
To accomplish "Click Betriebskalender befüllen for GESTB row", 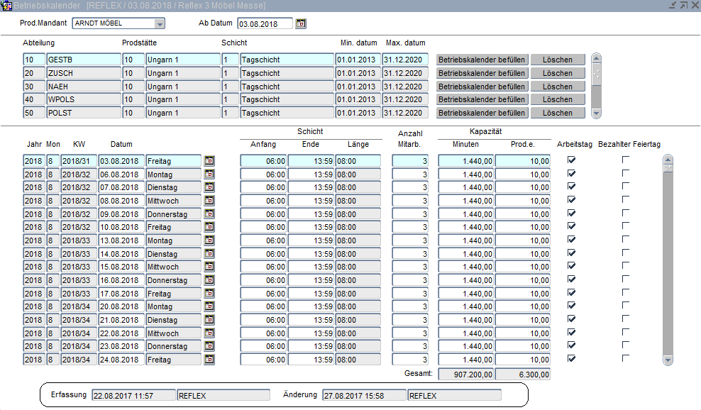I will (482, 60).
